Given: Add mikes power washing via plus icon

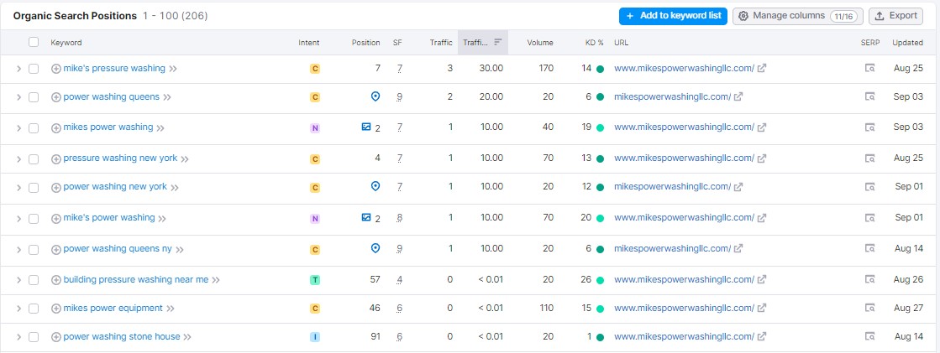Looking at the screenshot, I should point(55,127).
